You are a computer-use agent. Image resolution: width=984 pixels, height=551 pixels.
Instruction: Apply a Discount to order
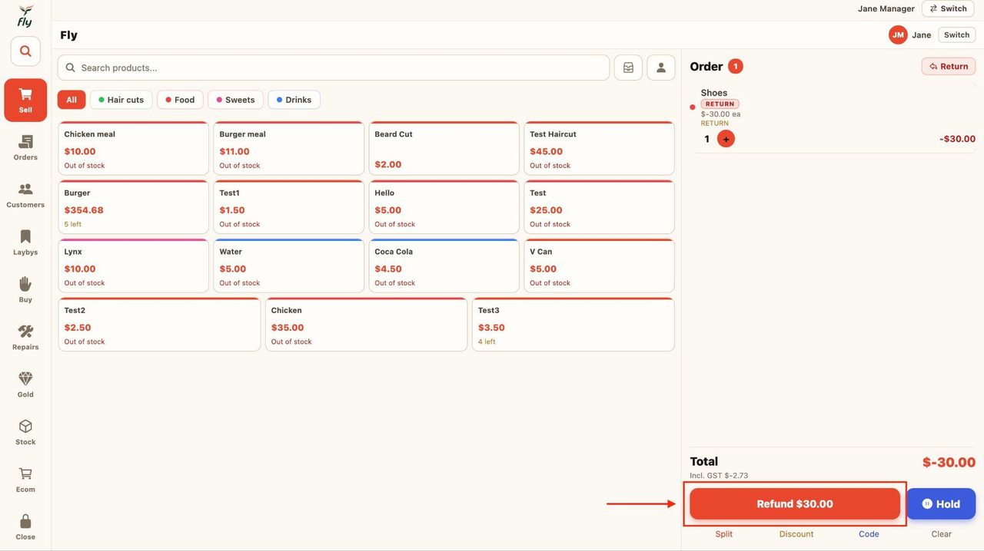(x=796, y=534)
